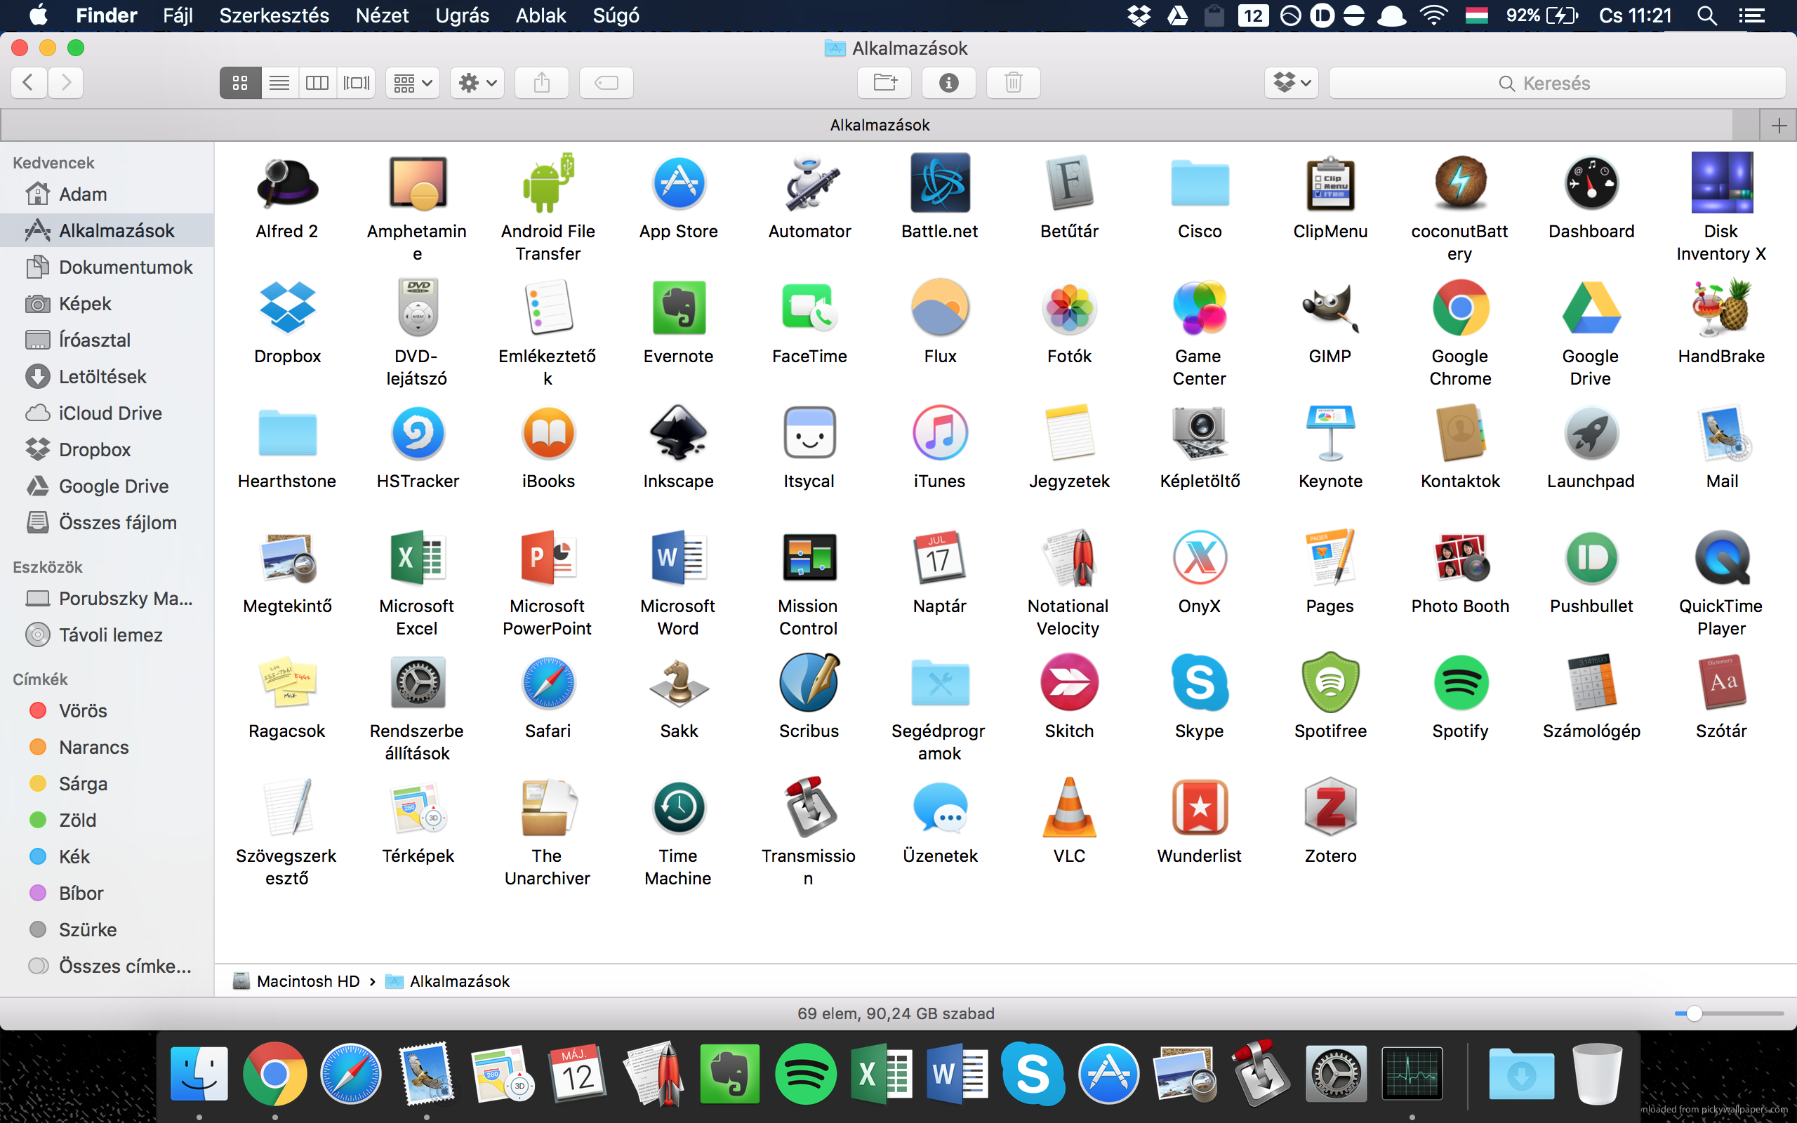Click the Get Info toolbar button
This screenshot has height=1123, width=1797.
click(948, 82)
